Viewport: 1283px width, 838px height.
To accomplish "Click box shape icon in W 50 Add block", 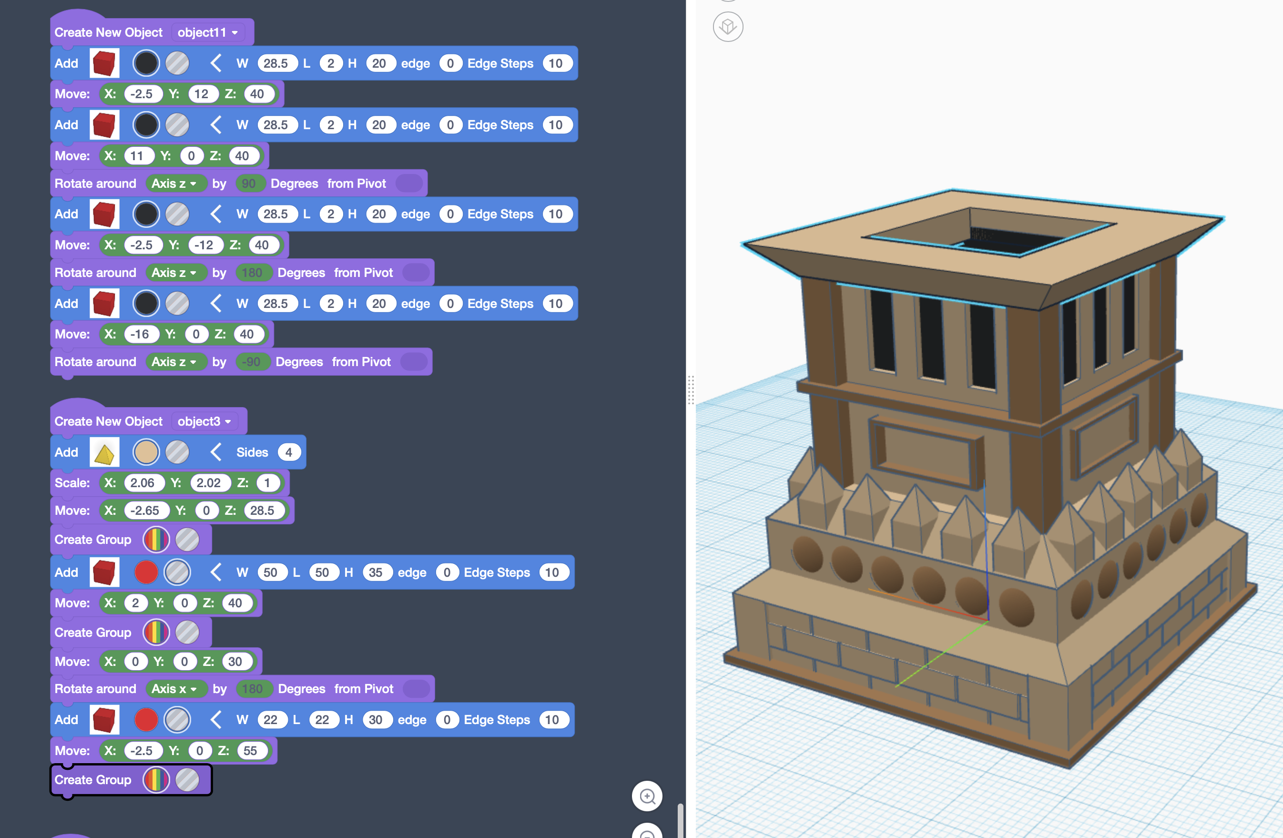I will click(x=104, y=572).
